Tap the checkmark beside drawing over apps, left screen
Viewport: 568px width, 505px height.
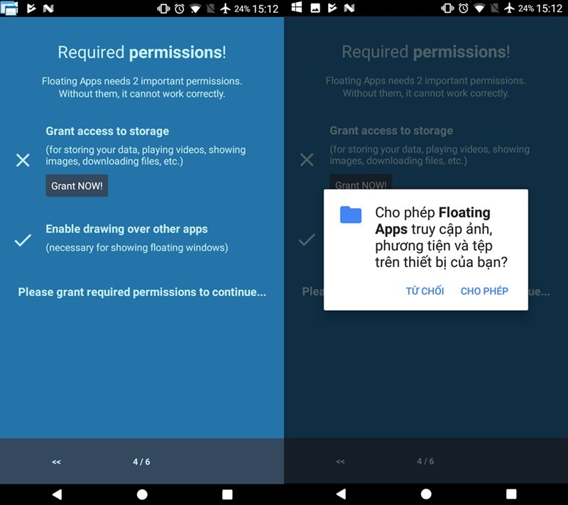tap(23, 240)
